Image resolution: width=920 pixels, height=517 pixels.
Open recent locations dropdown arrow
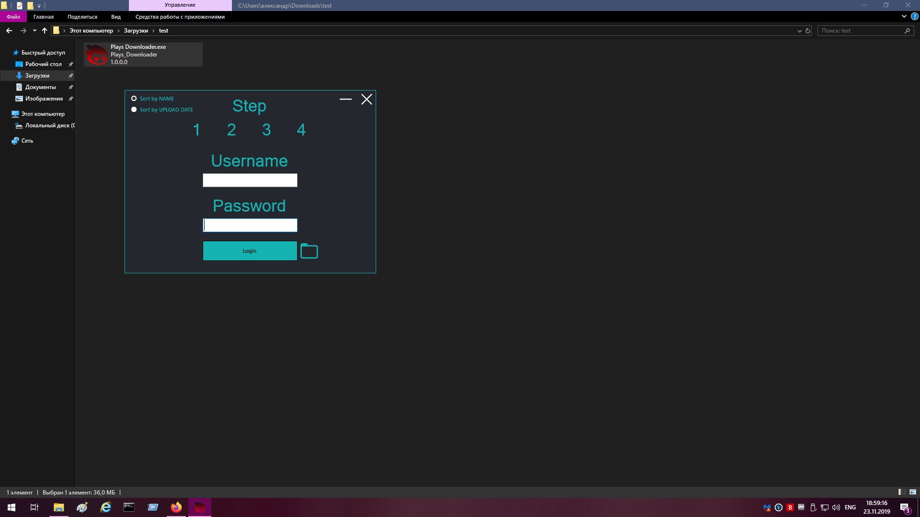click(34, 31)
